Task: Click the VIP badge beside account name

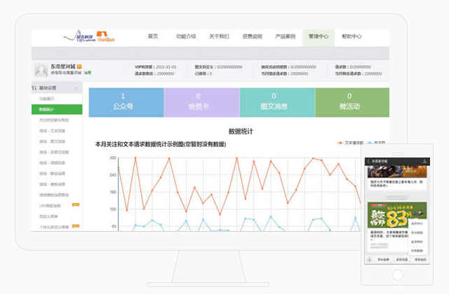Action: 79,66
